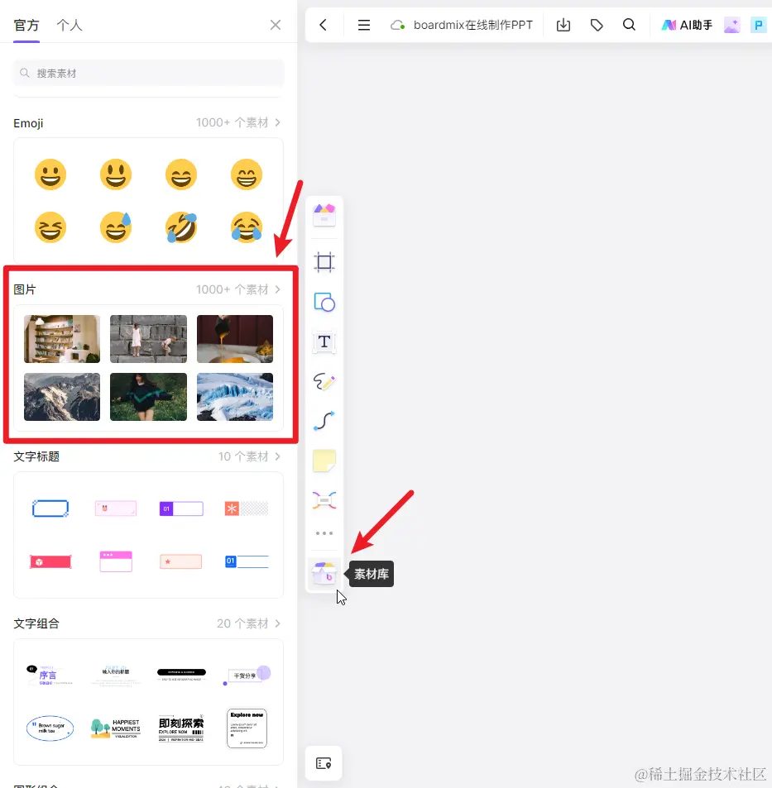Click the blue P presentation icon
Image resolution: width=772 pixels, height=788 pixels.
pyautogui.click(x=758, y=25)
